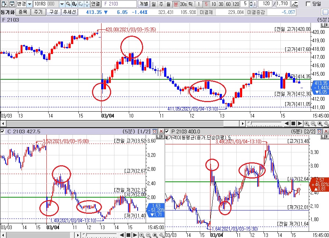Select the 분 minute period
329x238 pixels.
(176, 4)
